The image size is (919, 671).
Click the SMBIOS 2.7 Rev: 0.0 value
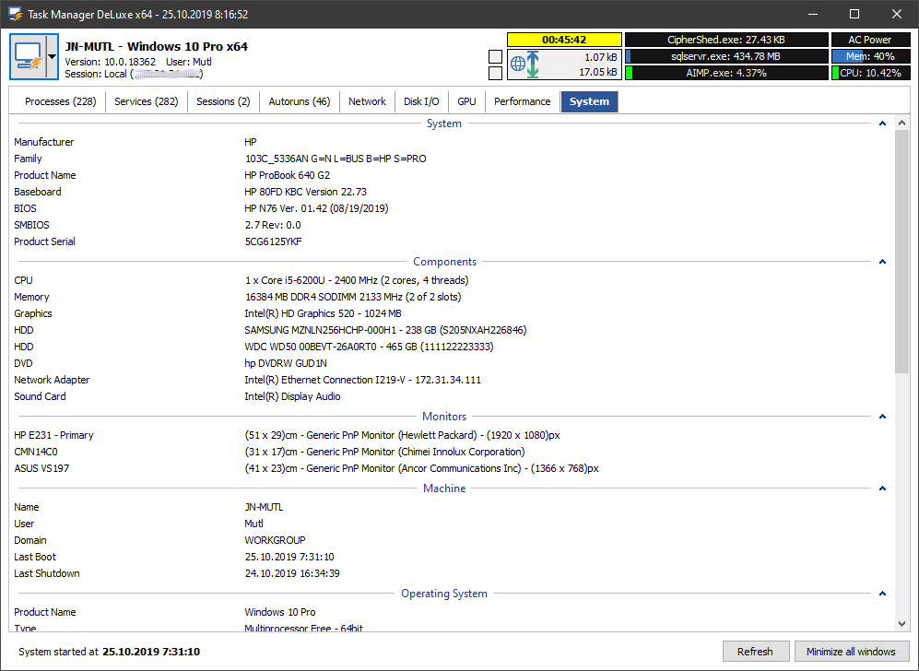pyautogui.click(x=273, y=225)
